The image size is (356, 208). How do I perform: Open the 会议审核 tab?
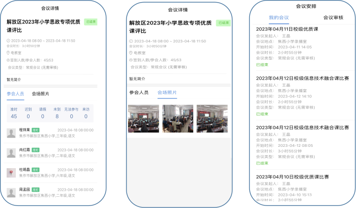tap(333, 18)
